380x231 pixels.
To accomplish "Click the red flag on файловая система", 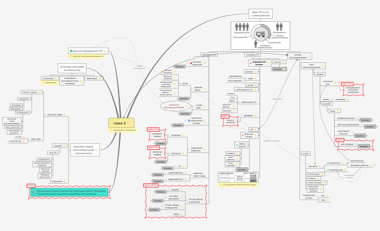I will click(242, 135).
